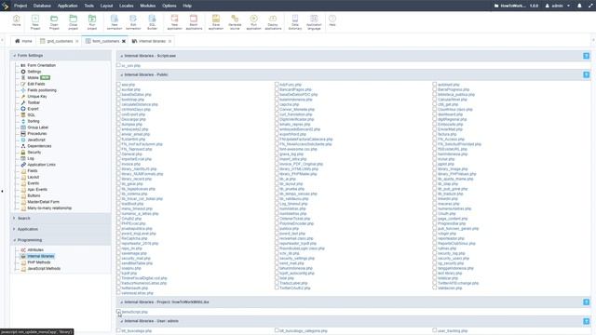Close the grid_customers tab
Screen dimensions: 596x335
coord(77,41)
